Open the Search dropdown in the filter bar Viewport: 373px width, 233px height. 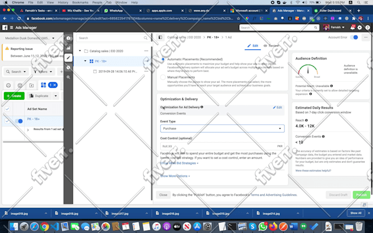pyautogui.click(x=16, y=72)
